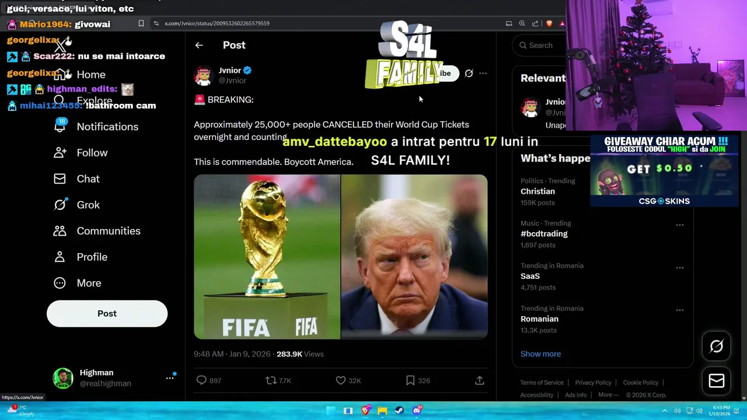Click the Follow person-plus icon
This screenshot has height=420, width=747.
[60, 153]
